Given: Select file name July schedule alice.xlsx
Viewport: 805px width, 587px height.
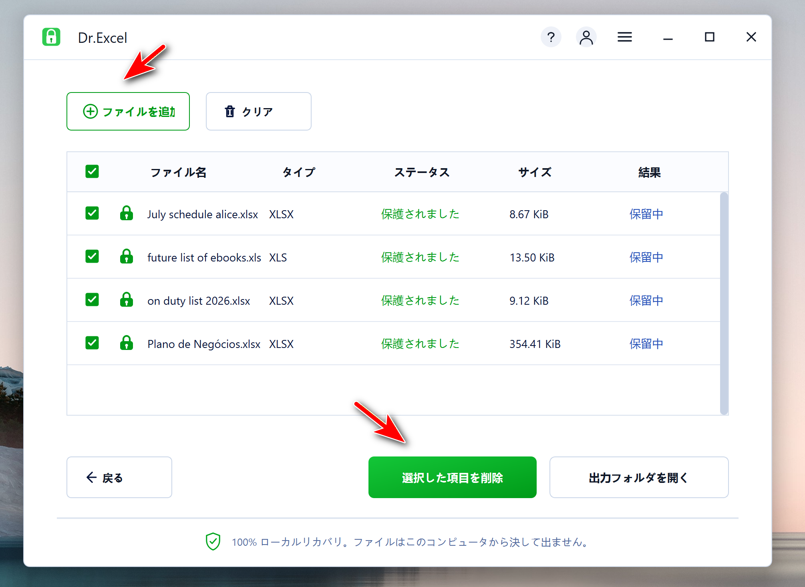Looking at the screenshot, I should click(203, 215).
